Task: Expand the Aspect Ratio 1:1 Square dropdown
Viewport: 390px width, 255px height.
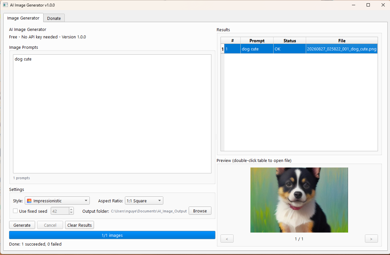Action: click(x=144, y=201)
